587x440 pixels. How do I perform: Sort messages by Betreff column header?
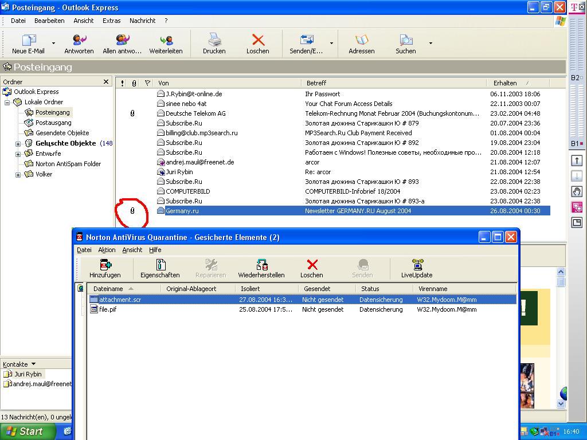coord(394,83)
